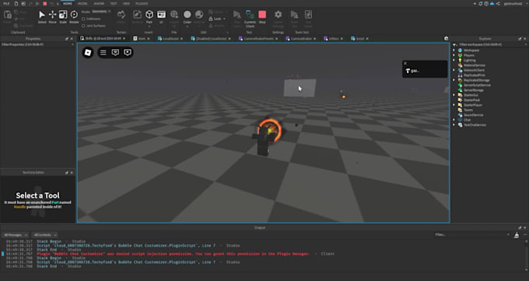Open the Terrain Editor
Image resolution: width=529 pixels, height=281 pixels.
[121, 17]
